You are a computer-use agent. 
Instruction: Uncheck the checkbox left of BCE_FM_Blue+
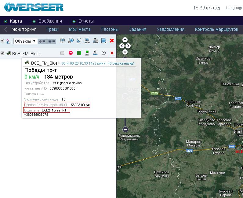(x=2, y=53)
